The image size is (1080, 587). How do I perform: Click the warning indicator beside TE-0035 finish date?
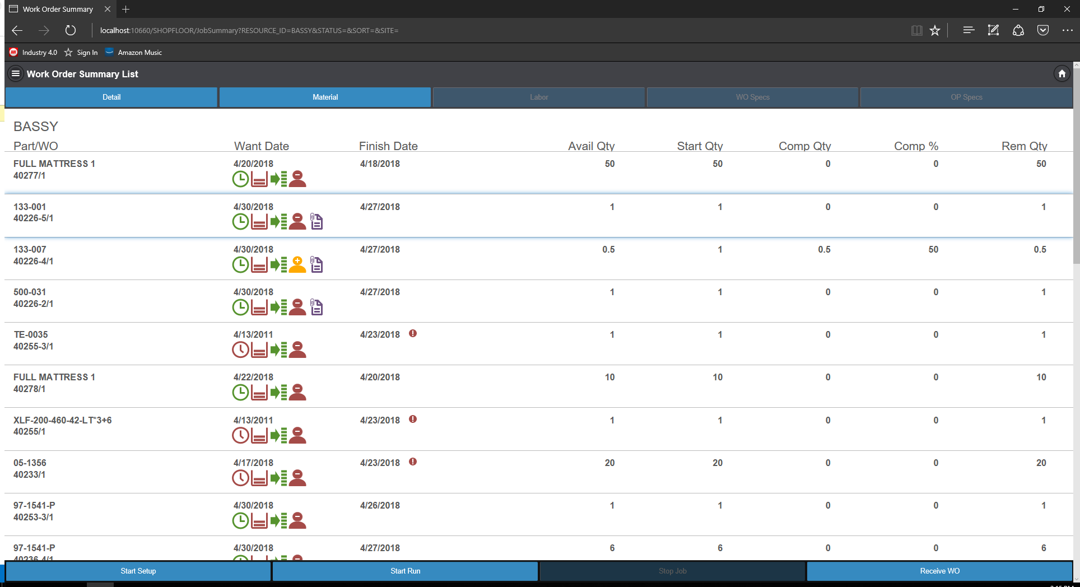coord(413,333)
